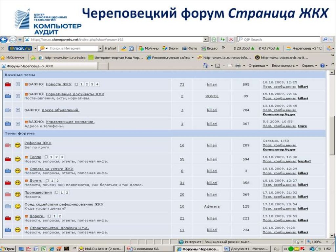Screen dimensions: 336x252
Task: Click the smiley icon beside Реформа ЖКХ
Action: tap(18, 145)
